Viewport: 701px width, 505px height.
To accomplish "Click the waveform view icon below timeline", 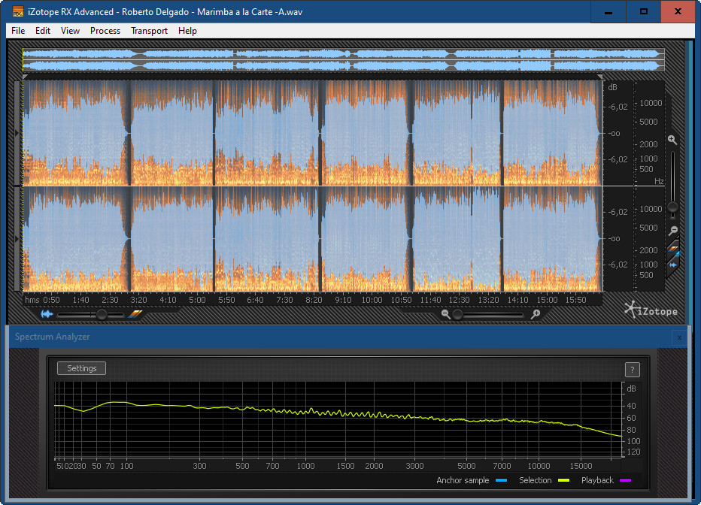I will pos(47,314).
